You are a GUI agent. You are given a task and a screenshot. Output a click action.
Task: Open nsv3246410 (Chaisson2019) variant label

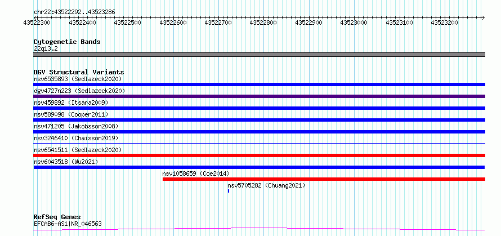click(x=76, y=138)
